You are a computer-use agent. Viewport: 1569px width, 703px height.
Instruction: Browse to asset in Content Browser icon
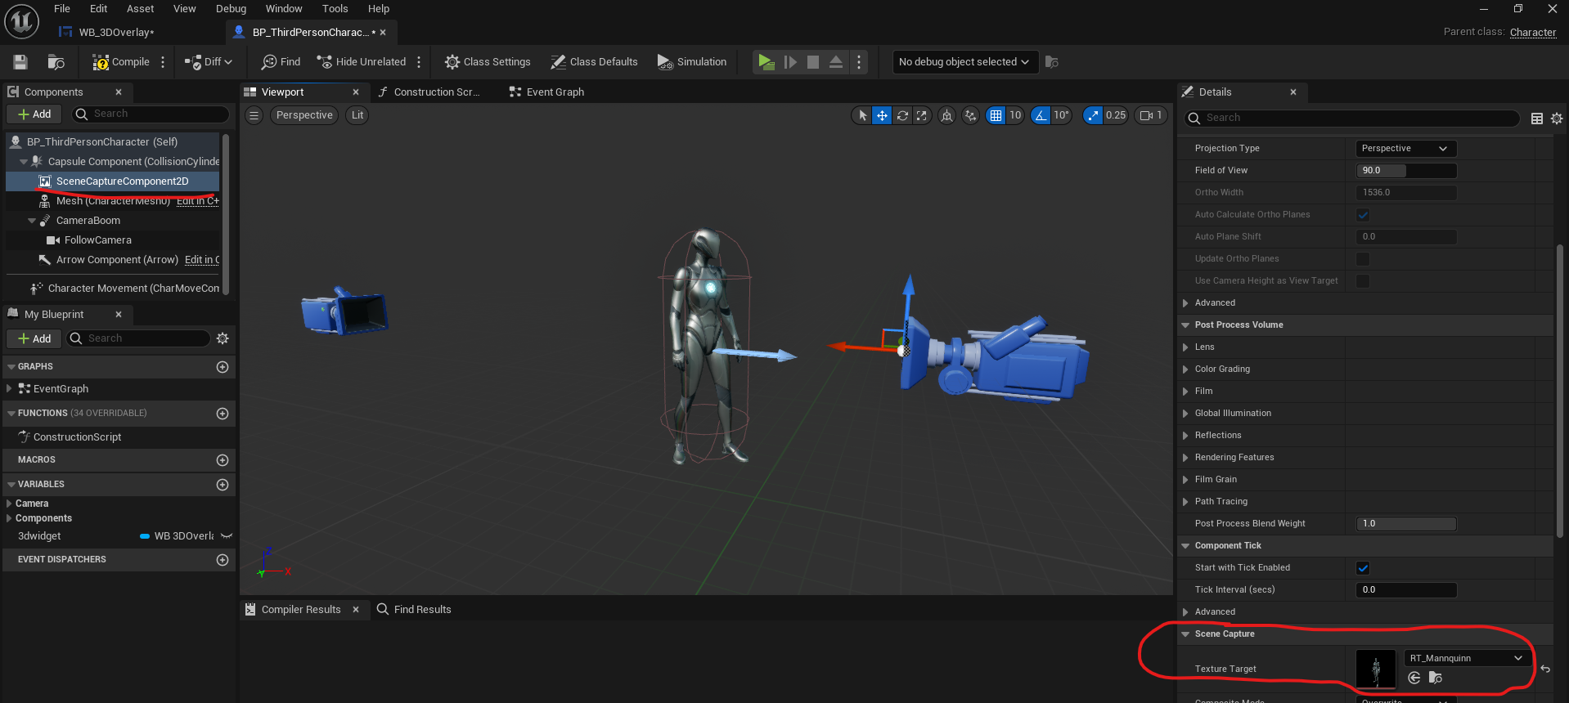[x=56, y=62]
